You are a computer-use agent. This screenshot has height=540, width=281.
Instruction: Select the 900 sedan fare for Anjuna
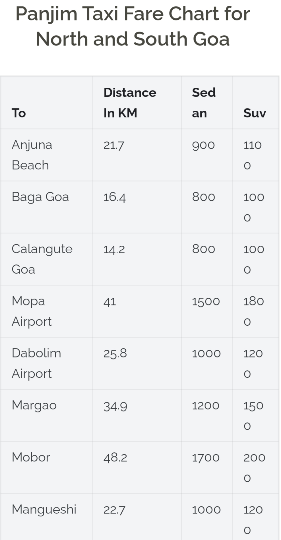pos(203,145)
